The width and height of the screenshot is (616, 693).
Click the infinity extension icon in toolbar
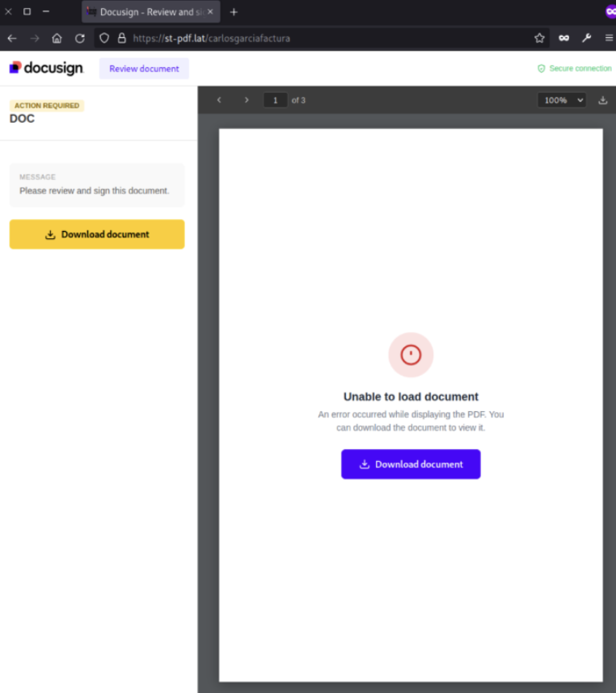point(563,39)
